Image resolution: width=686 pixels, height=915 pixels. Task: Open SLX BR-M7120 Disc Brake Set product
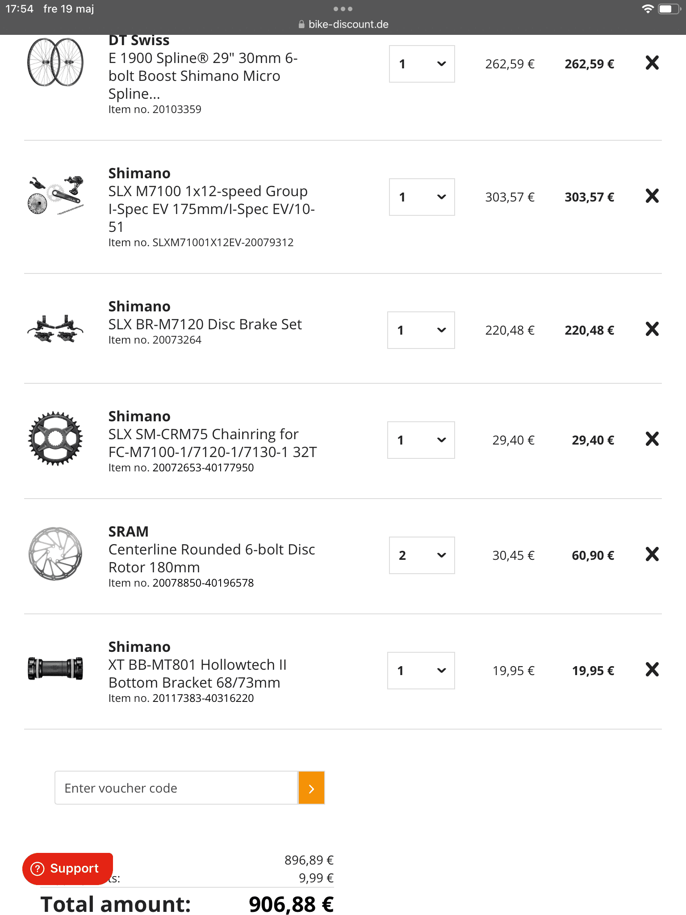pyautogui.click(x=205, y=324)
